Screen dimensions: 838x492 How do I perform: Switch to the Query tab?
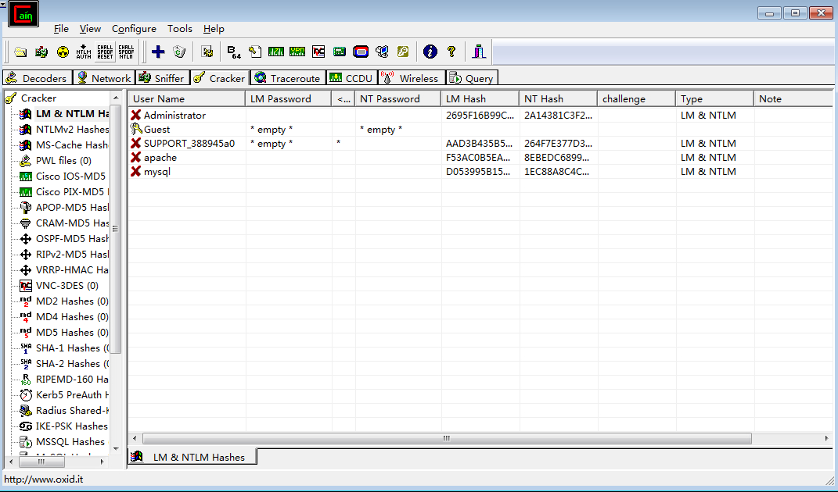473,78
